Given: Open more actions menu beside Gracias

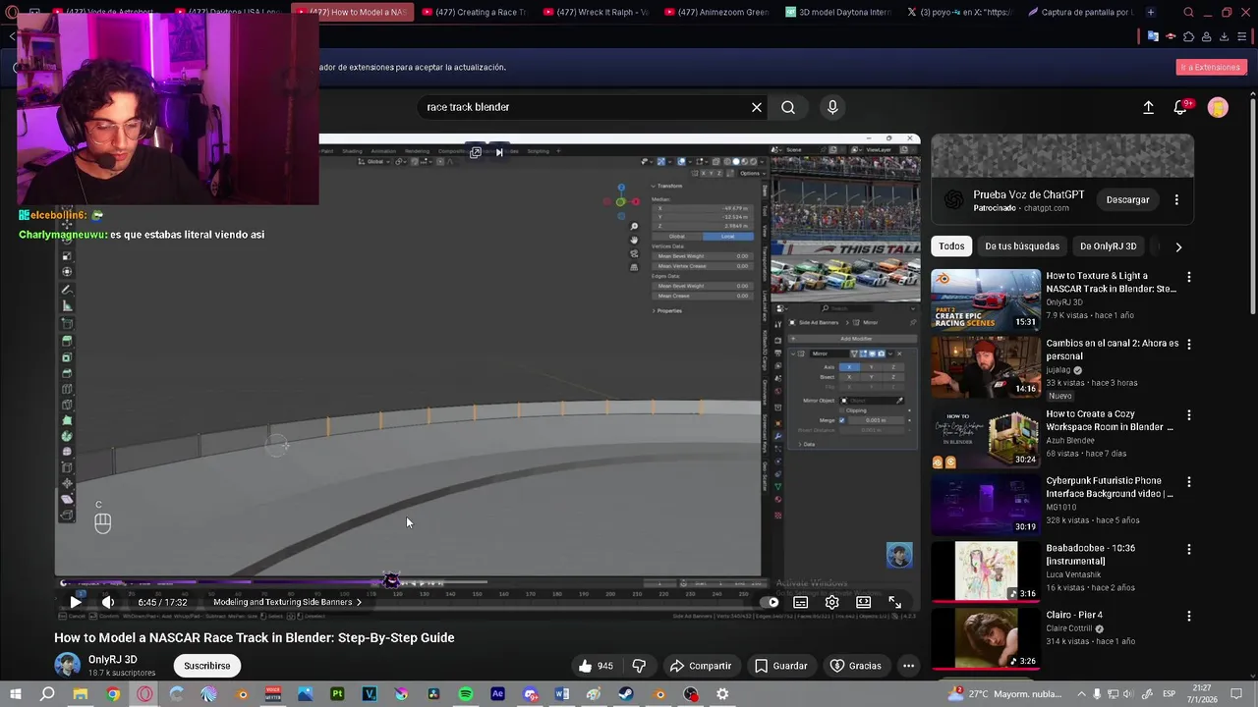Looking at the screenshot, I should [908, 666].
